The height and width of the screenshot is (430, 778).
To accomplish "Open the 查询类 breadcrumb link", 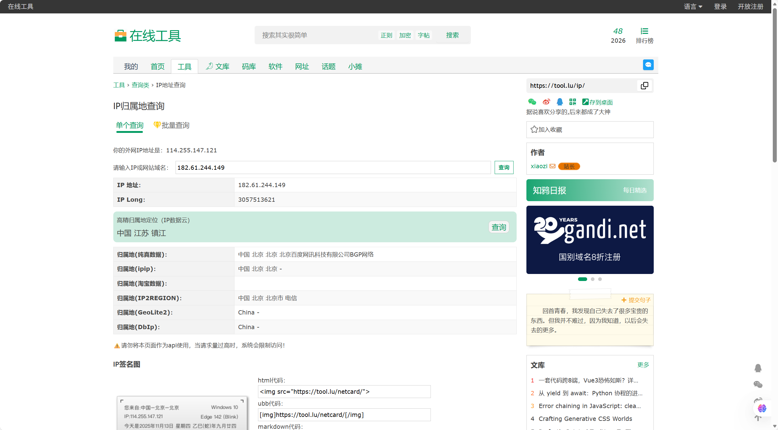I will [140, 85].
